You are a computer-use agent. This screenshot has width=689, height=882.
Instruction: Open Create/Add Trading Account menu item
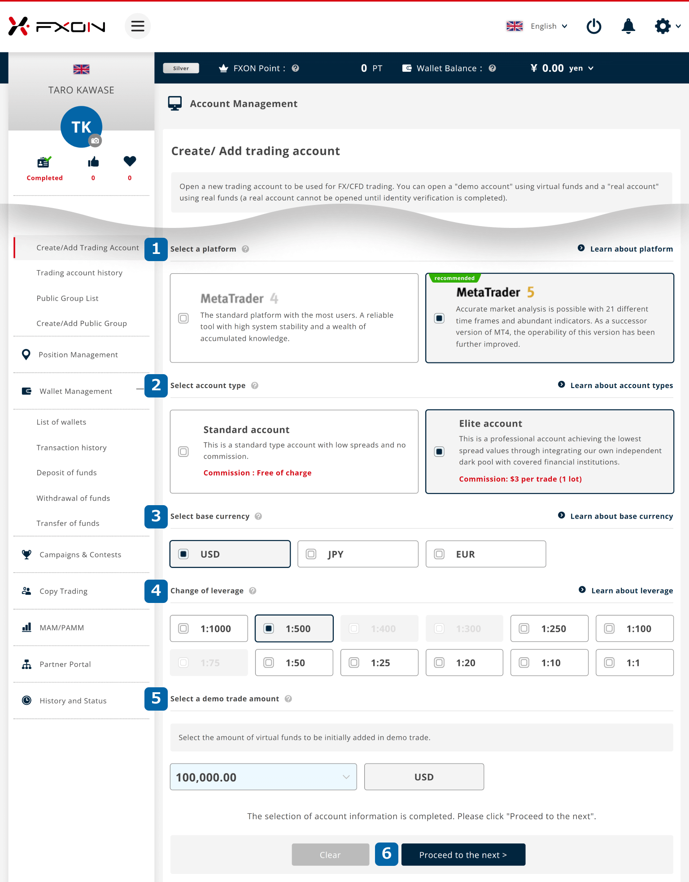(87, 248)
